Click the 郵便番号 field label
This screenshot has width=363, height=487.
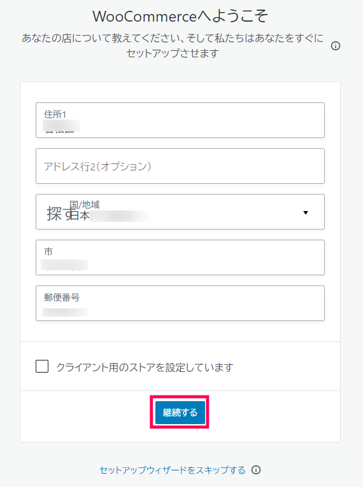tap(62, 298)
